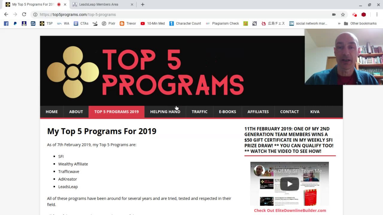
Task: Open the Trevor Blogger bookmark
Action: click(128, 23)
